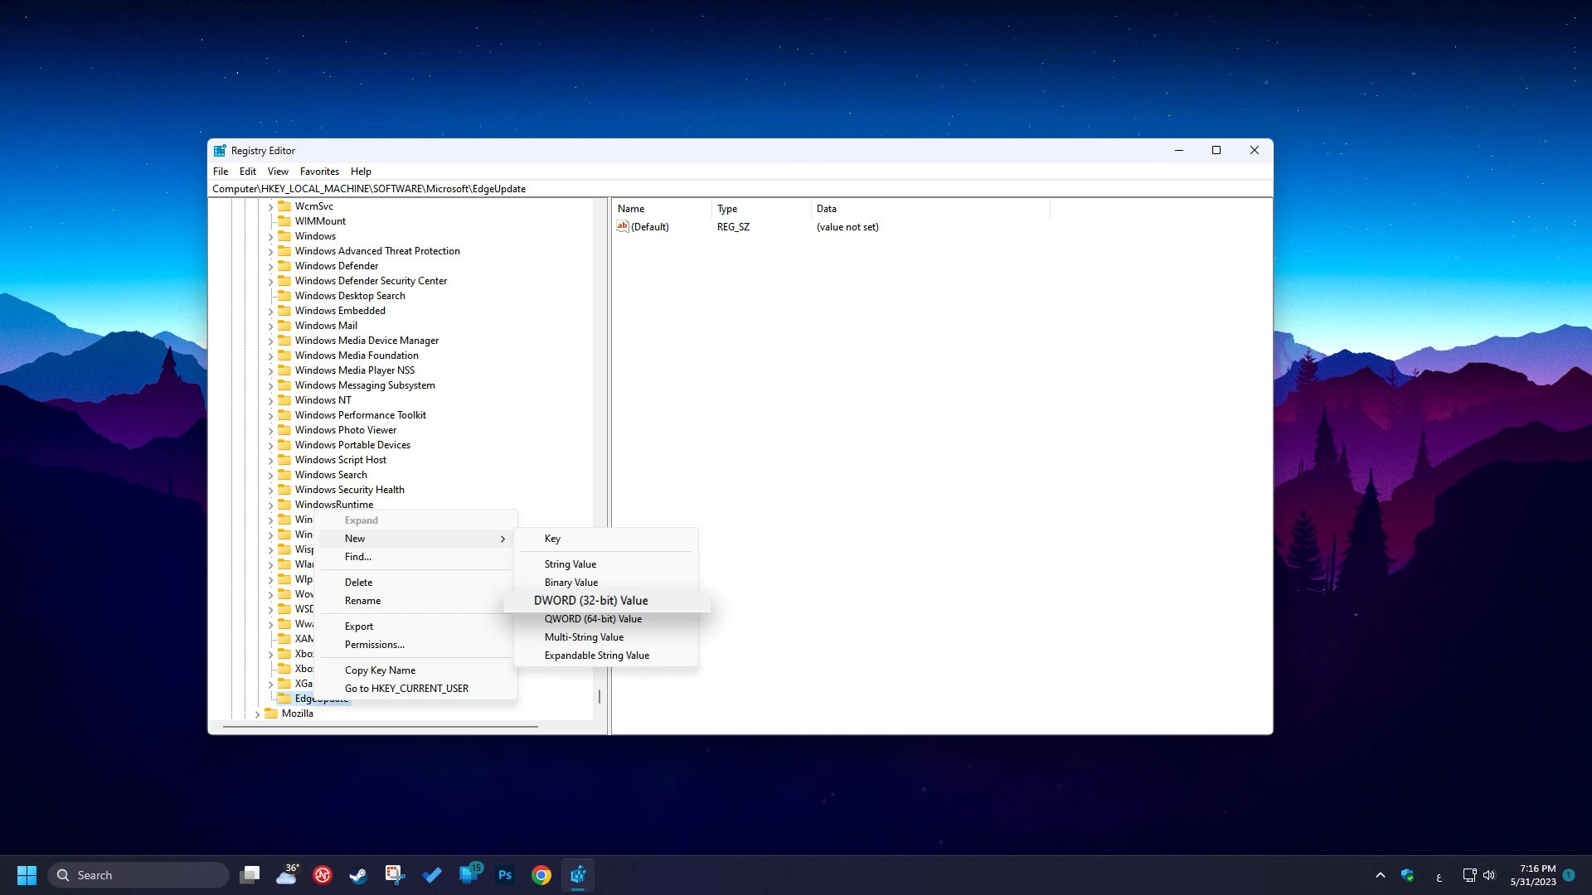Click the Data column header

(930, 209)
